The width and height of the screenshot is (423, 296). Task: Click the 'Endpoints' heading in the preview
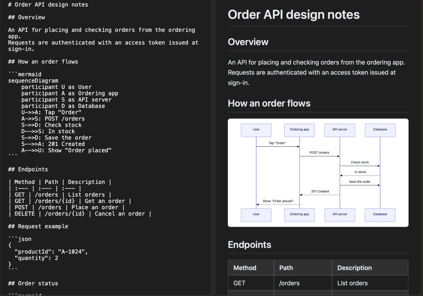click(x=250, y=245)
